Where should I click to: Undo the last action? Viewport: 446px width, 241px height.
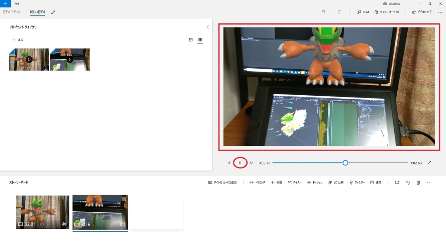[323, 12]
